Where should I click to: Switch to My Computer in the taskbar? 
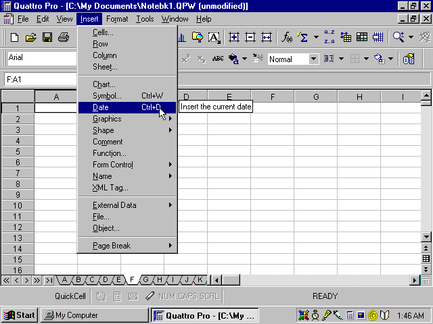[x=95, y=315]
